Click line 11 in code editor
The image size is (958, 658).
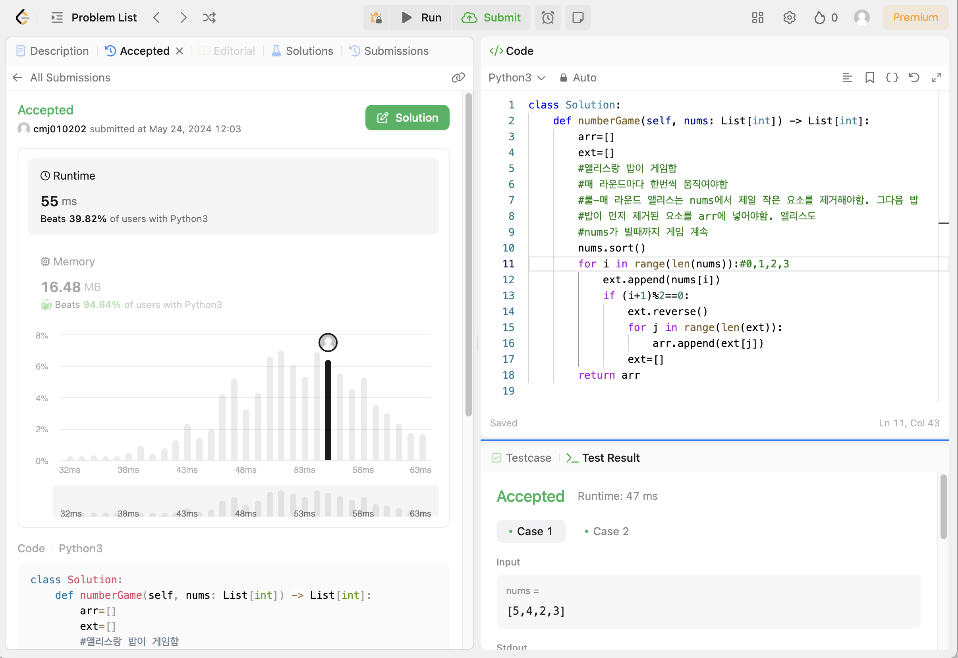[738, 264]
